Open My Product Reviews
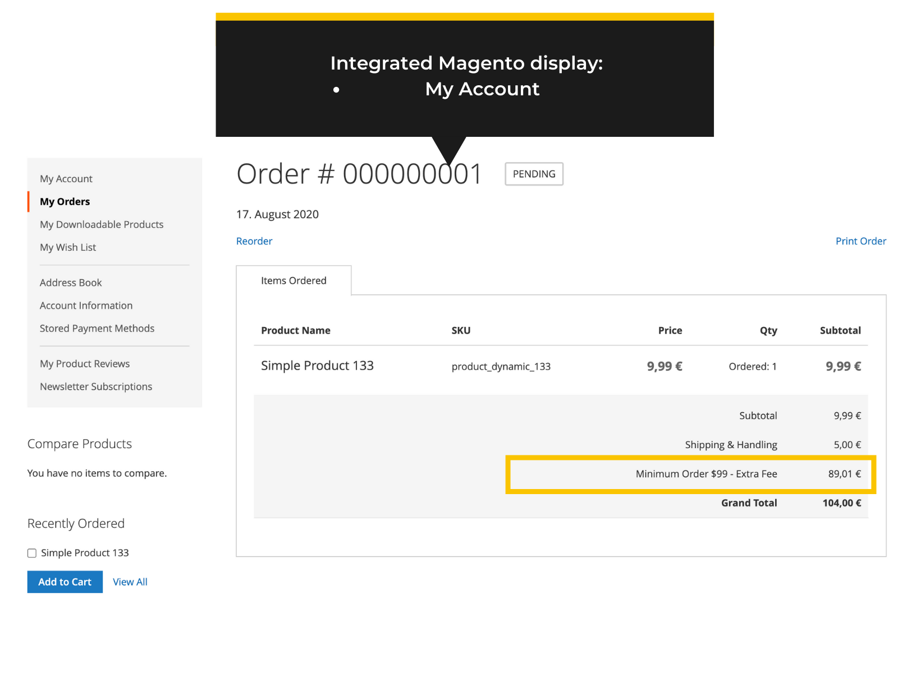The width and height of the screenshot is (898, 673). tap(85, 363)
